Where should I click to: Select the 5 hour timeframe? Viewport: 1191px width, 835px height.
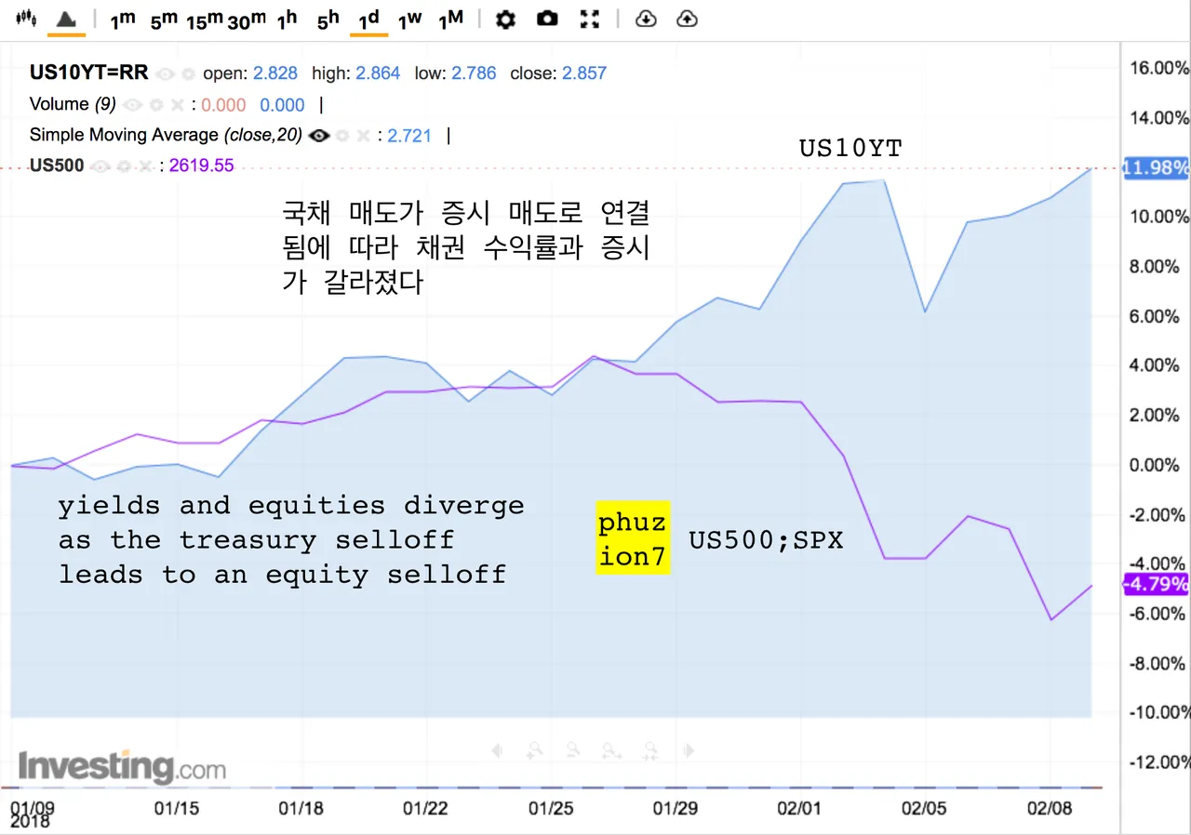(x=328, y=20)
